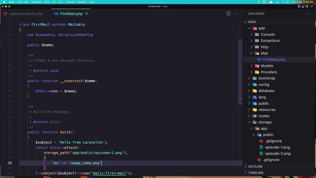This screenshot has height=178, width=316.
Task: Click the 'image_name.png' string on line 38
Action: (x=84, y=163)
